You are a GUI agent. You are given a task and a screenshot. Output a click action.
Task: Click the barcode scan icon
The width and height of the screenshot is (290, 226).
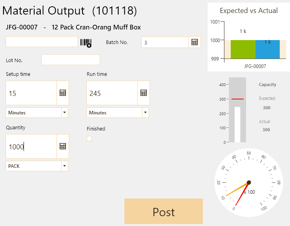[86, 43]
